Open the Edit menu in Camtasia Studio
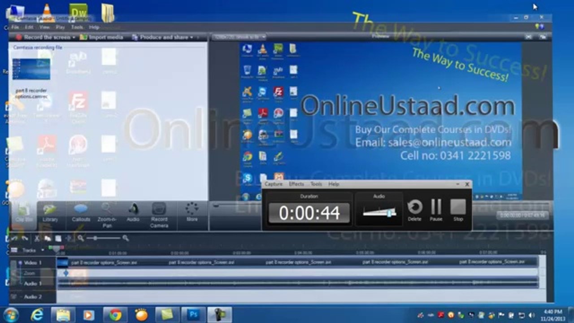 29,27
